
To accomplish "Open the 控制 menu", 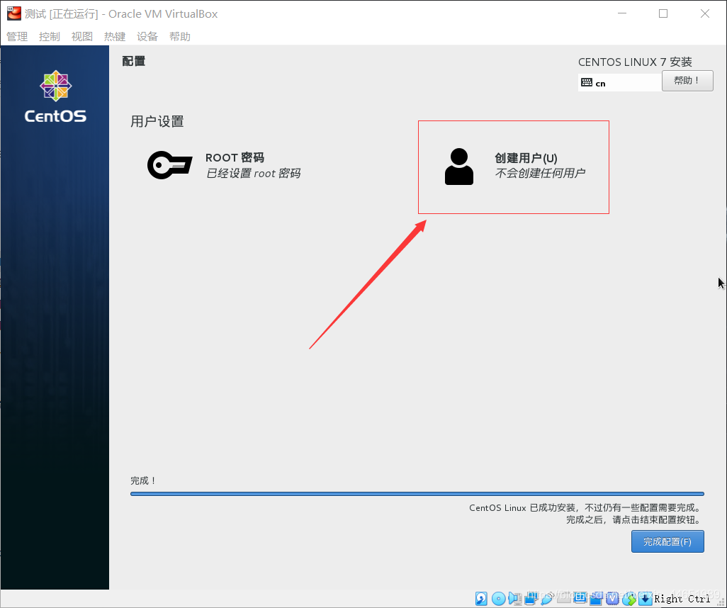I will [50, 37].
